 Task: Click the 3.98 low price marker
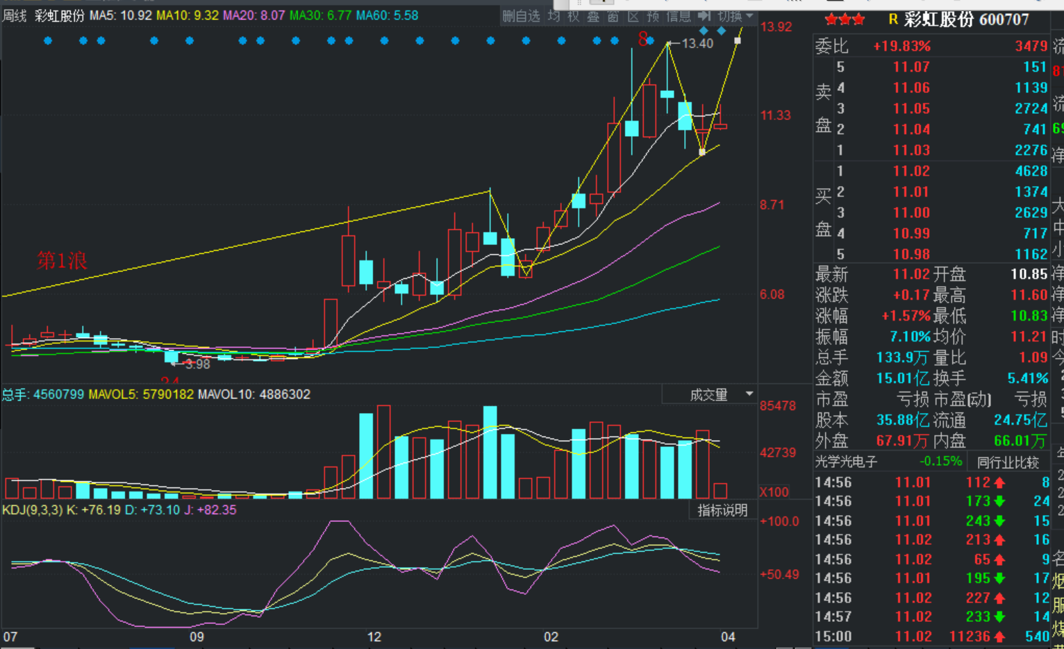tap(197, 364)
